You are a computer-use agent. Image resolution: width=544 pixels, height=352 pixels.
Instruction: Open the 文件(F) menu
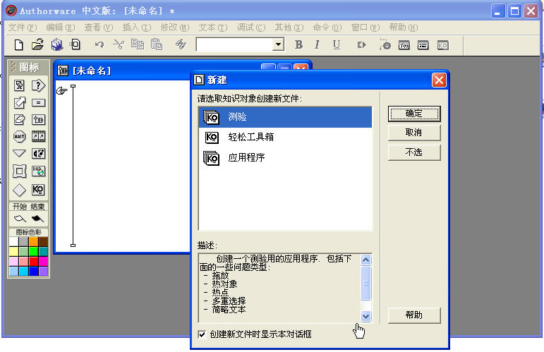point(23,27)
